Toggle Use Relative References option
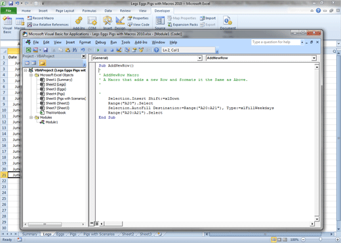This screenshot has height=243, width=341. 48,25
